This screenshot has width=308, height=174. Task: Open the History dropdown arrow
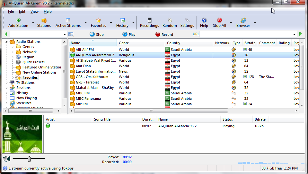point(133,23)
